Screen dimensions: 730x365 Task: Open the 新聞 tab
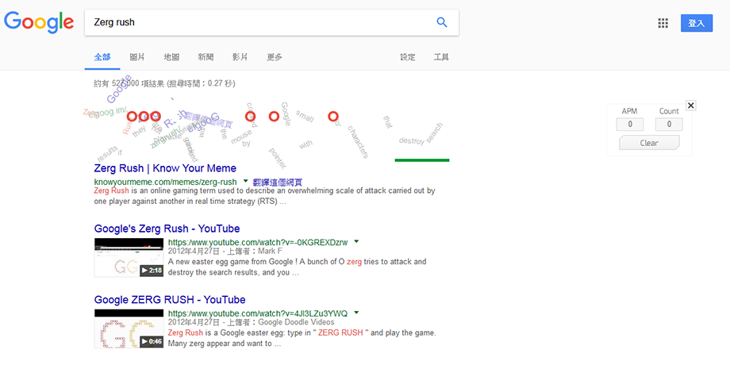206,57
